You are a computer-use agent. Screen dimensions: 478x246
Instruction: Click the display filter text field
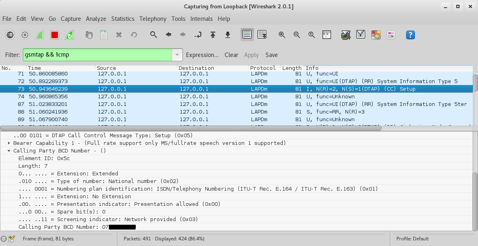[97, 55]
